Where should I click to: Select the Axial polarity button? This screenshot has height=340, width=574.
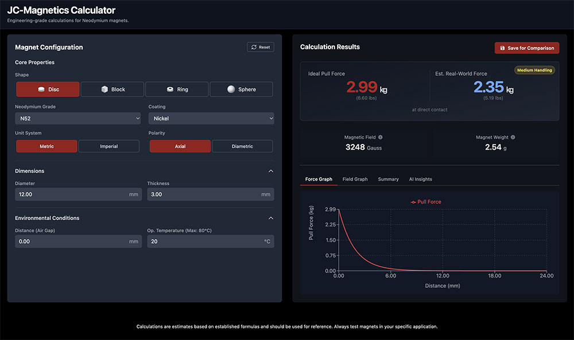point(180,146)
